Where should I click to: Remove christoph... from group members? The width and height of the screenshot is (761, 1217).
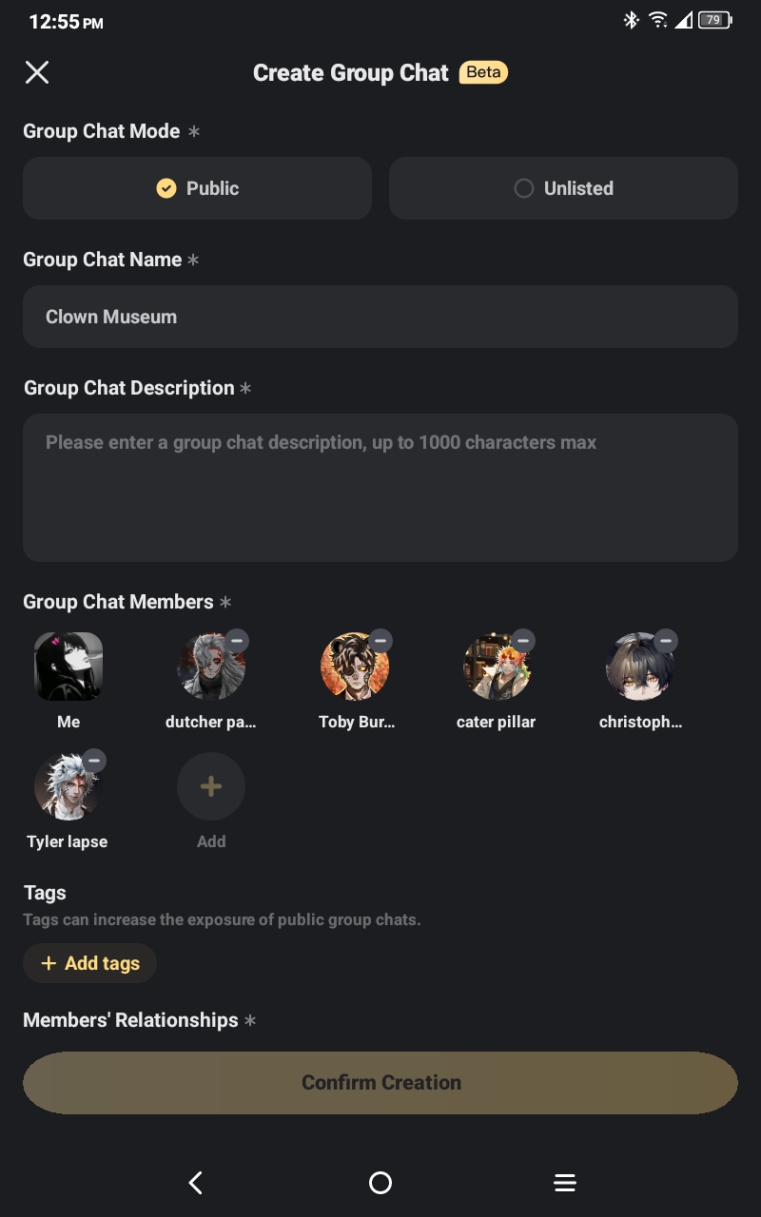tap(665, 641)
